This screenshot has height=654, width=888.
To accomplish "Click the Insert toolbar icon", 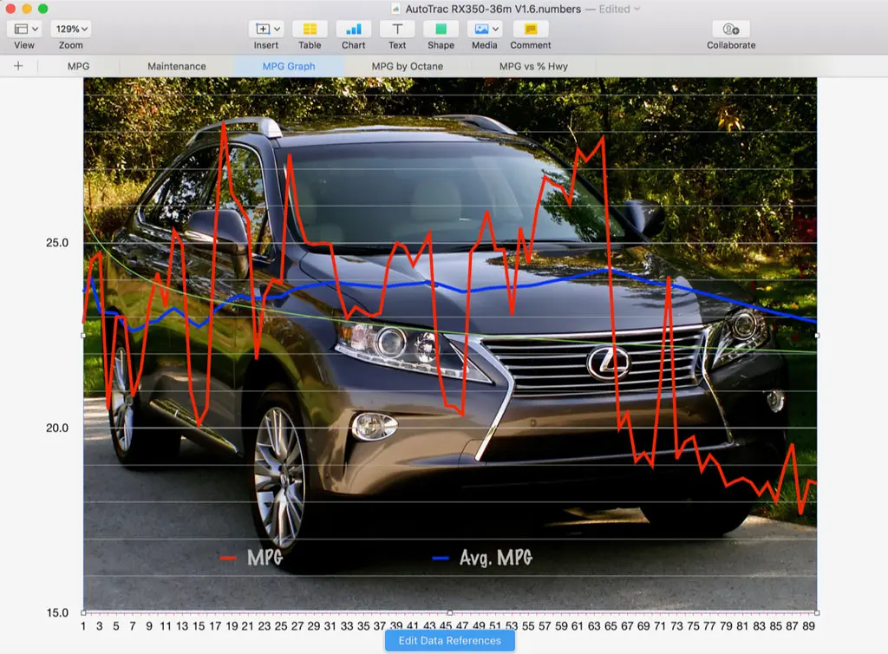I will point(263,29).
